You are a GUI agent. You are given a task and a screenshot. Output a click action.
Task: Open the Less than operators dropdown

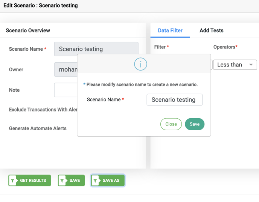coord(235,65)
